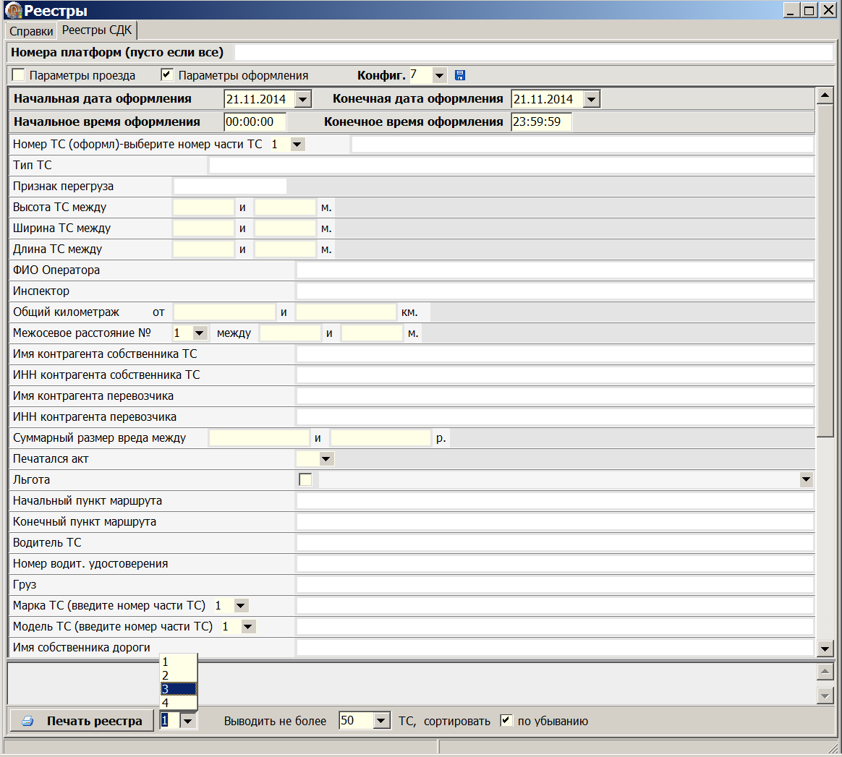Click the main panel scroll down arrow
842x757 pixels.
(x=825, y=649)
